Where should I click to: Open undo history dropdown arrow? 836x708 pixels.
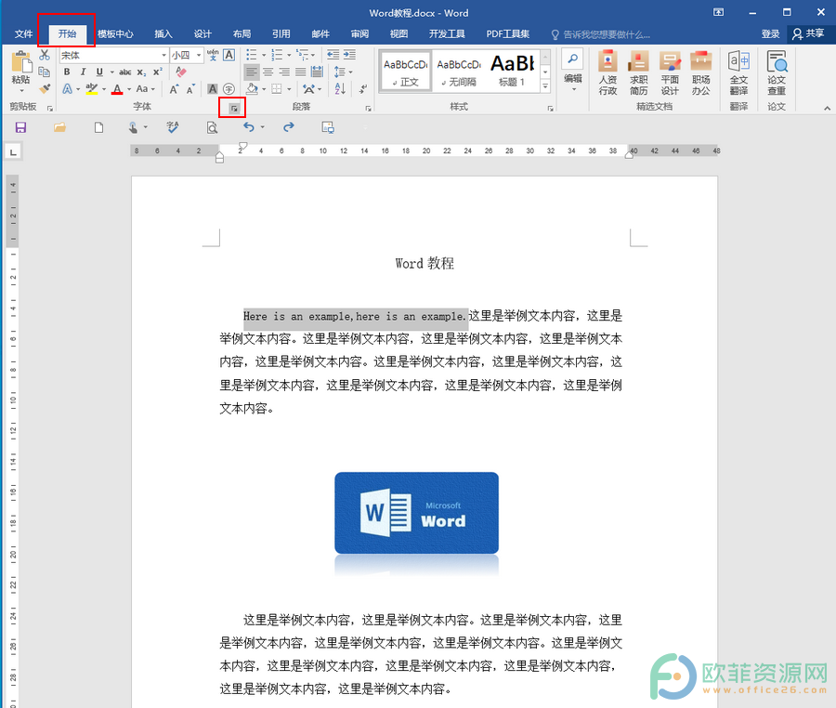point(262,127)
